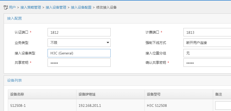
Task: Click the user icon beside the breadcrumb
Action: tap(6, 8)
